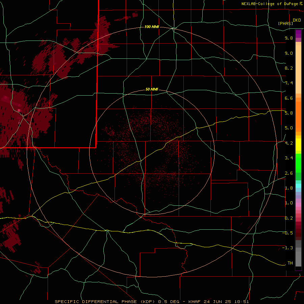Image resolution: width=304 pixels, height=304 pixels.
Task: Select the "3.4" scale value
Action: tap(289, 158)
